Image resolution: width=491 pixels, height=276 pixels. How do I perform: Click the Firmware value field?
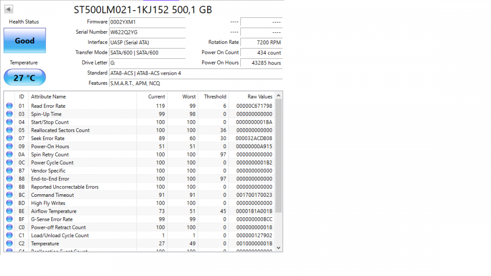[x=147, y=22]
